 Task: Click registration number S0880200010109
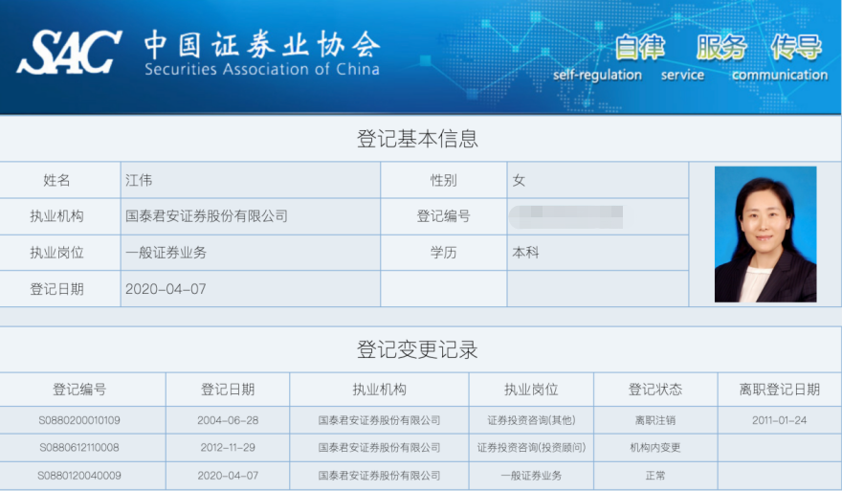click(79, 420)
